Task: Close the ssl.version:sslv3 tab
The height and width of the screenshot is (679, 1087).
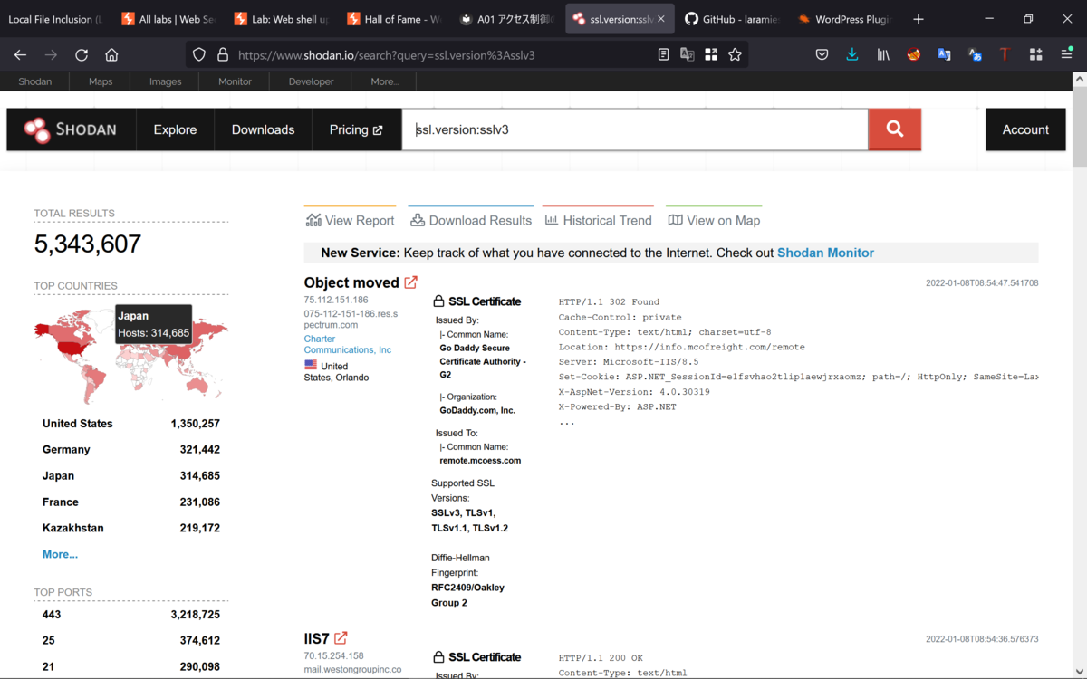Action: tap(662, 19)
